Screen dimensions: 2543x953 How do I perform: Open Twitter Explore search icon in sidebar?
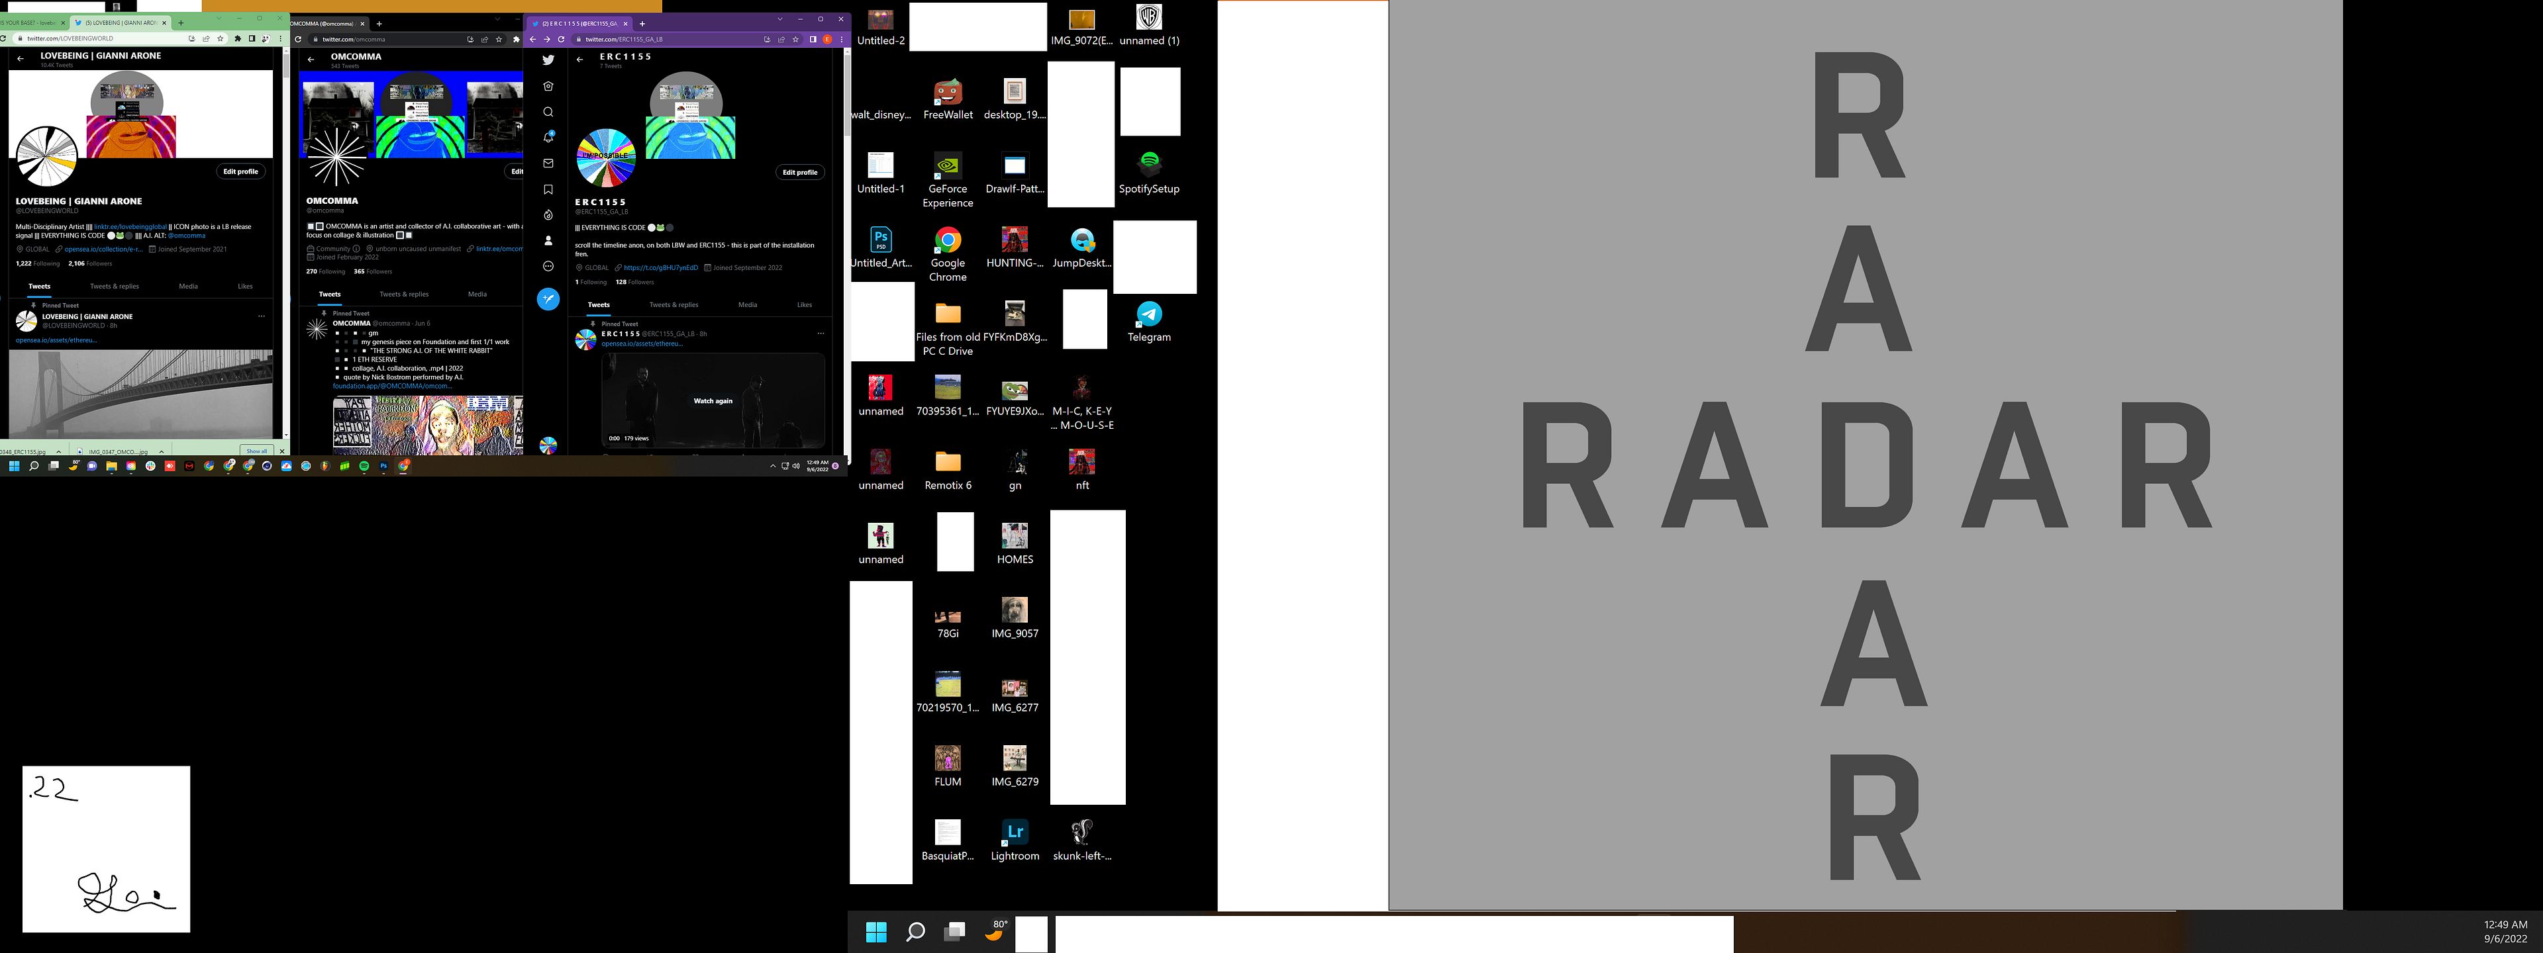point(548,111)
